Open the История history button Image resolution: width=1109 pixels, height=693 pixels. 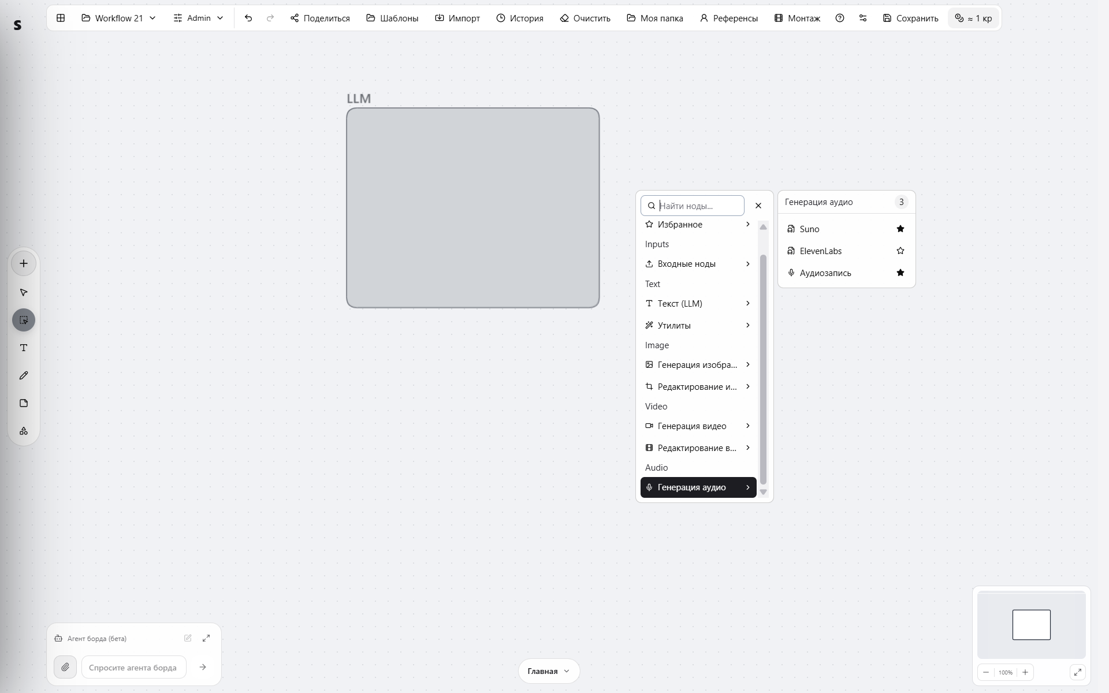(x=520, y=18)
